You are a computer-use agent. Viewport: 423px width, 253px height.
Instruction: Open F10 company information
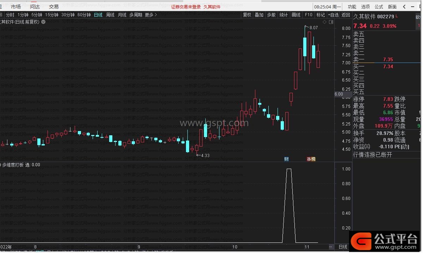[x=309, y=15]
